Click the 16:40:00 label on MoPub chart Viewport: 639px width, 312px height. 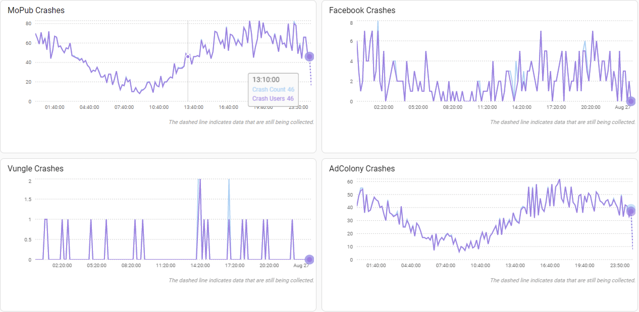click(x=228, y=107)
